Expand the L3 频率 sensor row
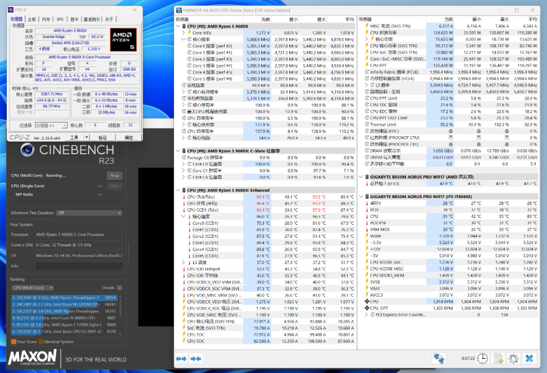The width and height of the screenshot is (547, 373). pyautogui.click(x=367, y=85)
